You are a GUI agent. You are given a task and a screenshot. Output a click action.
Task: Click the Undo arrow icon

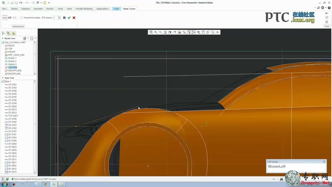point(20,3)
